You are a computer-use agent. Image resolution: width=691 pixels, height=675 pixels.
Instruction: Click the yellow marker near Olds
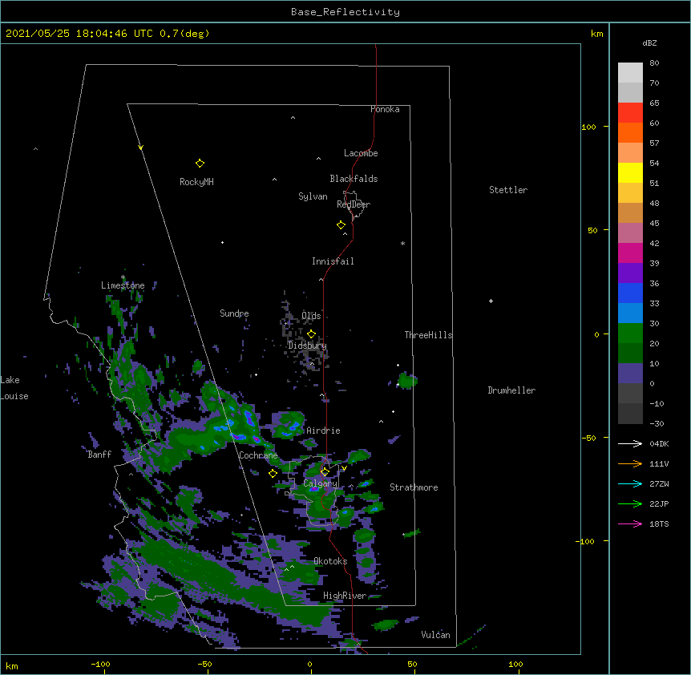[311, 334]
